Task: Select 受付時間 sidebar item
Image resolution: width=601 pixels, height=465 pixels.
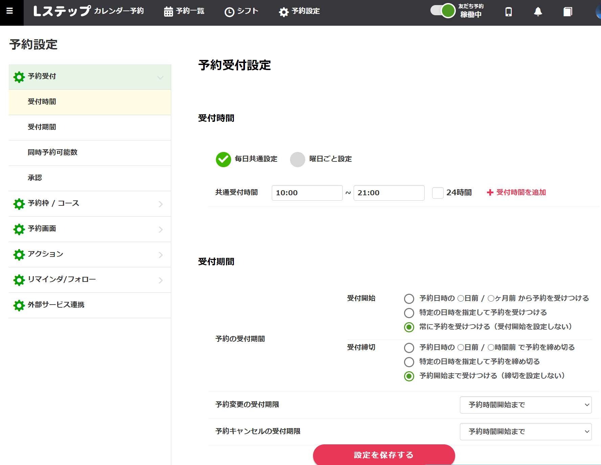Action: (90, 102)
